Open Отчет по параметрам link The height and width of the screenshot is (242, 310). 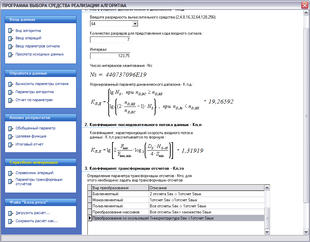click(34, 100)
